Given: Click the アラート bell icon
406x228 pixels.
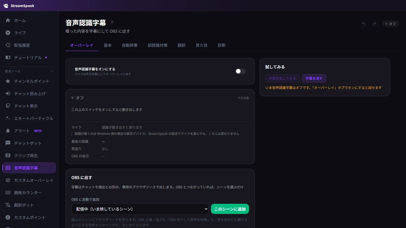Looking at the screenshot, I should (x=8, y=131).
